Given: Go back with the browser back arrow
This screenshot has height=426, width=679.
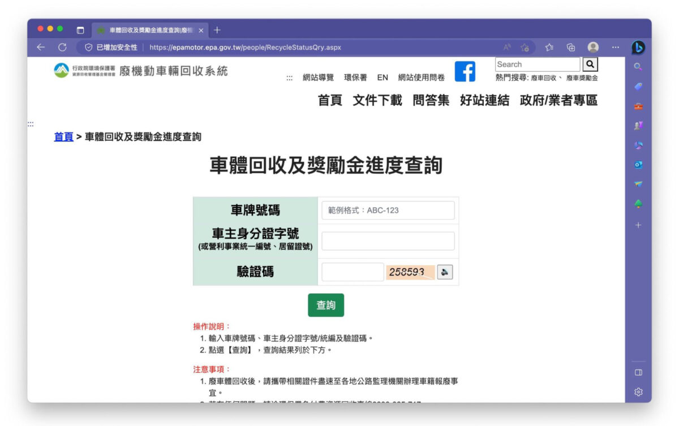Looking at the screenshot, I should tap(41, 48).
